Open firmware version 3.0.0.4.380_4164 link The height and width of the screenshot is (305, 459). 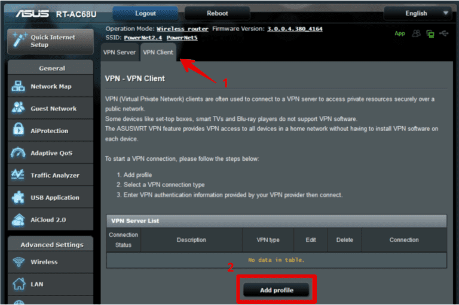tap(295, 29)
